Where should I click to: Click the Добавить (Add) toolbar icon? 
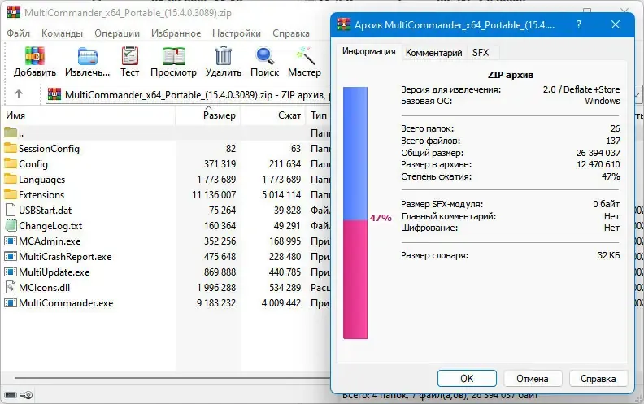click(35, 56)
